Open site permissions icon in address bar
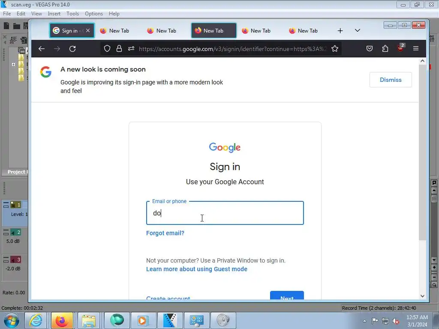 click(x=131, y=49)
